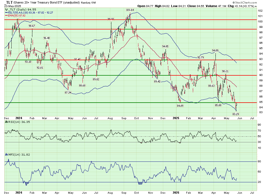Click the 2025 label on main chart axis
The image size is (267, 195).
[176, 118]
